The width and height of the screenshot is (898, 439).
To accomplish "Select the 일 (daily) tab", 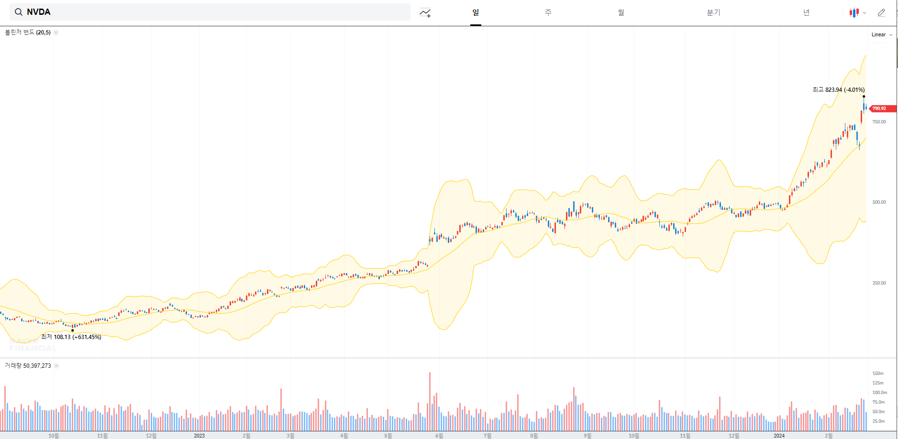I will tap(476, 12).
